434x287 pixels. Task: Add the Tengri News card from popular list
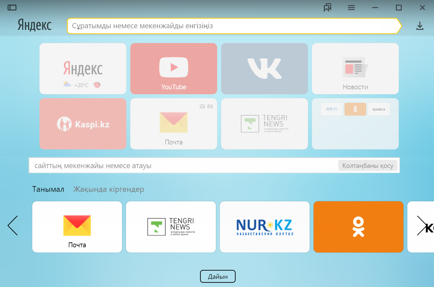pos(171,227)
